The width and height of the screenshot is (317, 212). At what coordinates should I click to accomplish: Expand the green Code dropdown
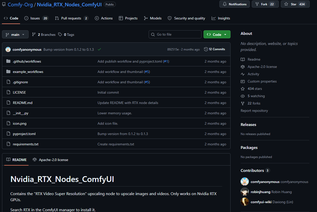(x=217, y=35)
